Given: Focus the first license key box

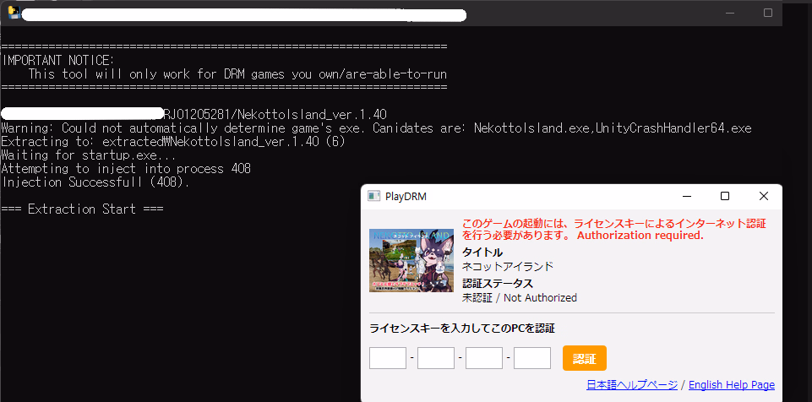Looking at the screenshot, I should pos(388,358).
